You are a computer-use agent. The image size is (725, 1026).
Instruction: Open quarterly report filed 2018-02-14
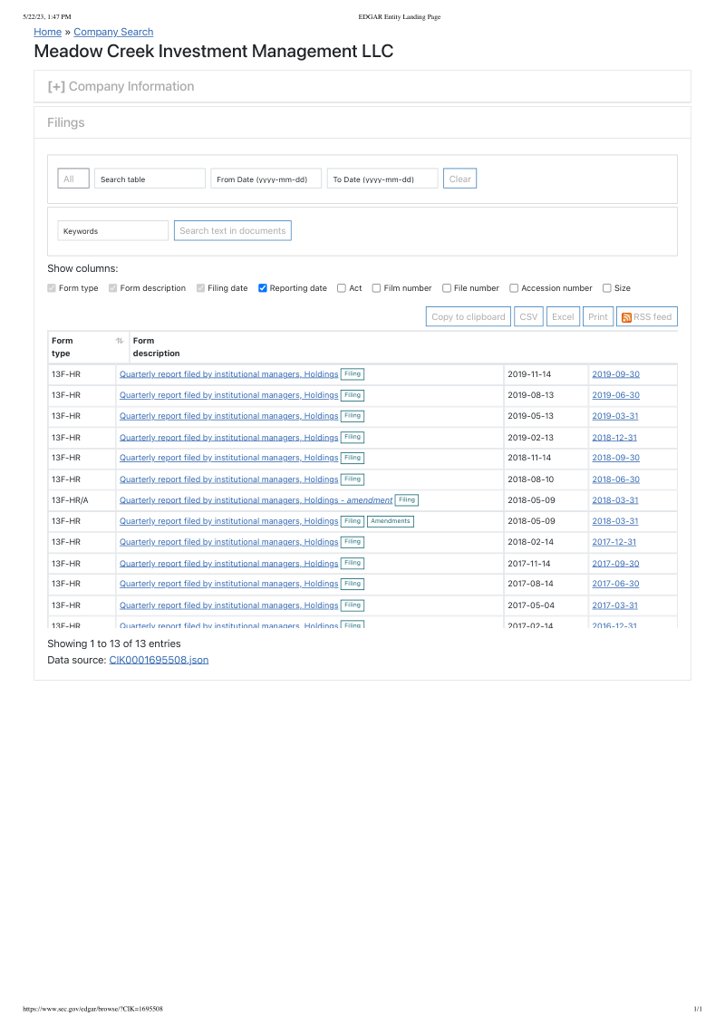[229, 542]
